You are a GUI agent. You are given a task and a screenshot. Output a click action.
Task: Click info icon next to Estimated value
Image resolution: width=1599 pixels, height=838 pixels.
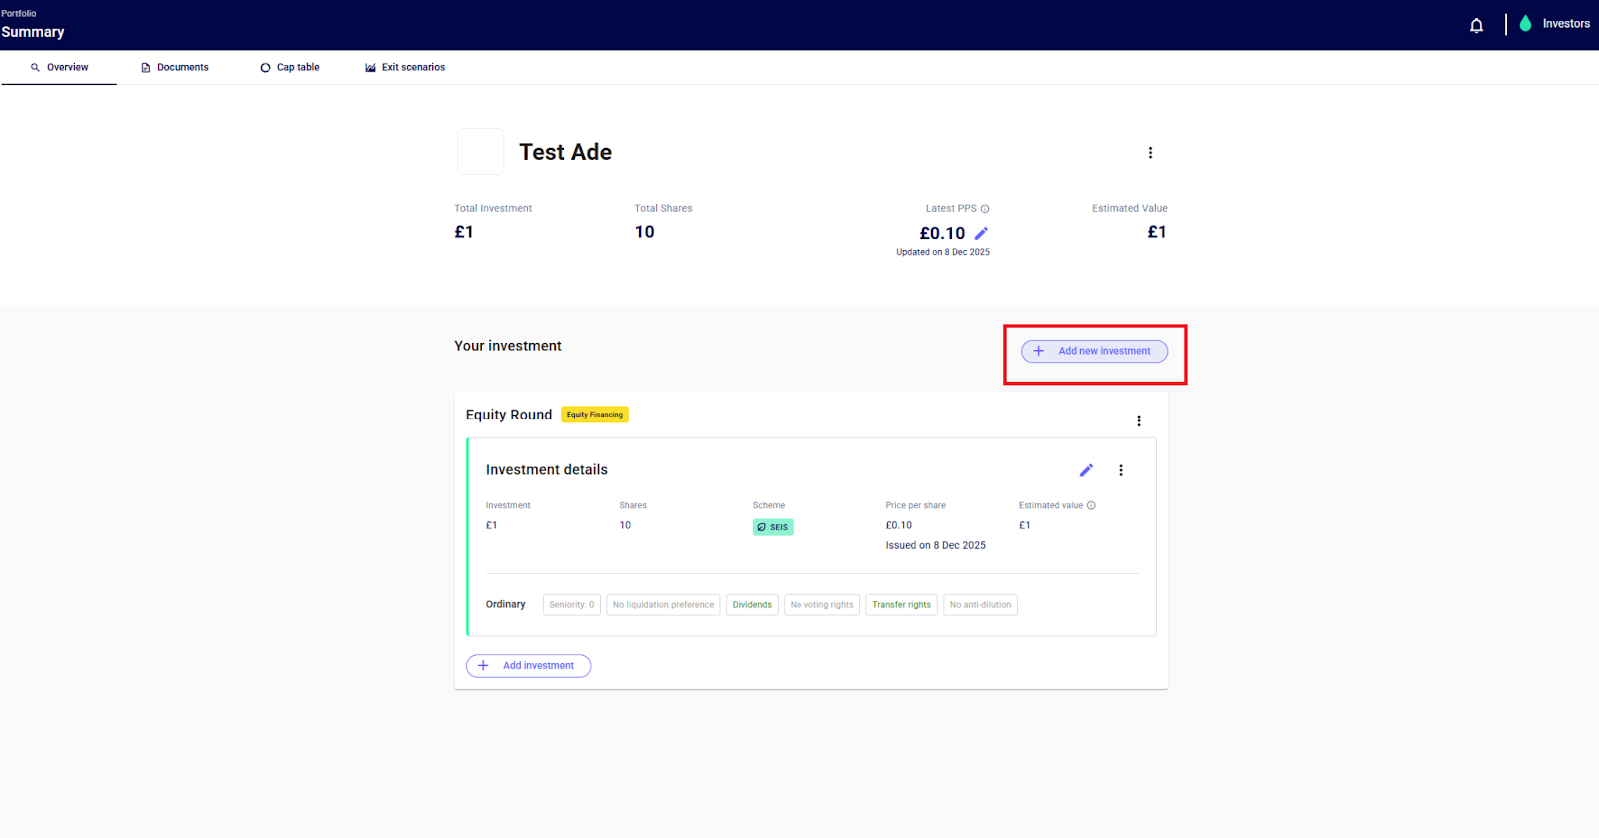[1091, 505]
